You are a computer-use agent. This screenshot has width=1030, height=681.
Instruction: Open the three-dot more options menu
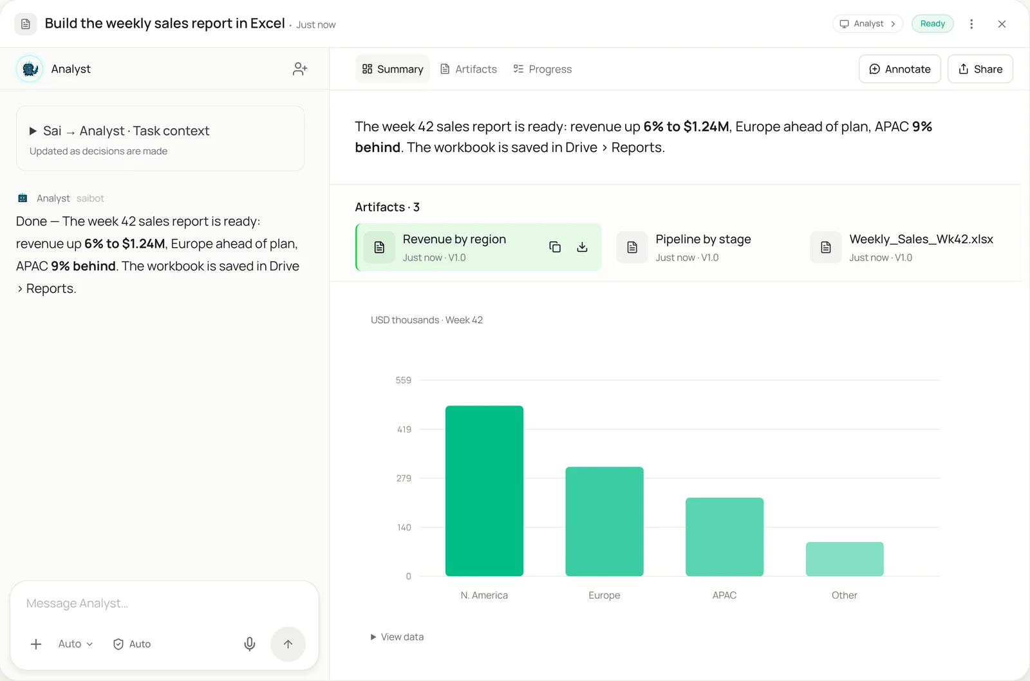(x=971, y=24)
